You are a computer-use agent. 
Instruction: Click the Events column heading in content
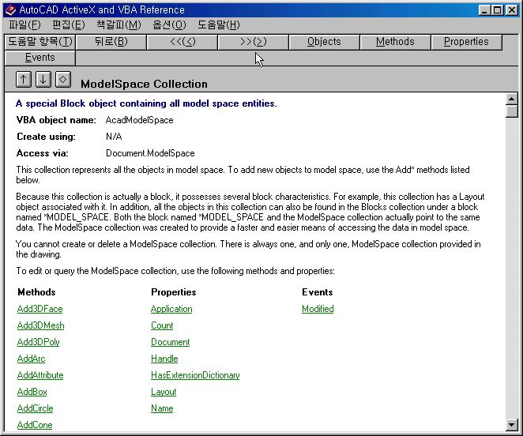click(x=318, y=292)
